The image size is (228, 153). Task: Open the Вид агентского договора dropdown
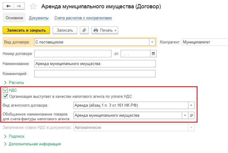click(191, 105)
